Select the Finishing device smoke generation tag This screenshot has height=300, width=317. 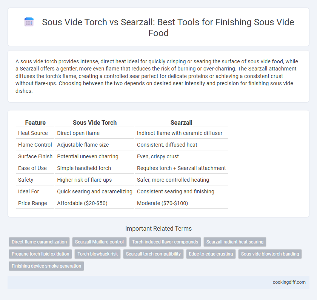[x=46, y=266]
